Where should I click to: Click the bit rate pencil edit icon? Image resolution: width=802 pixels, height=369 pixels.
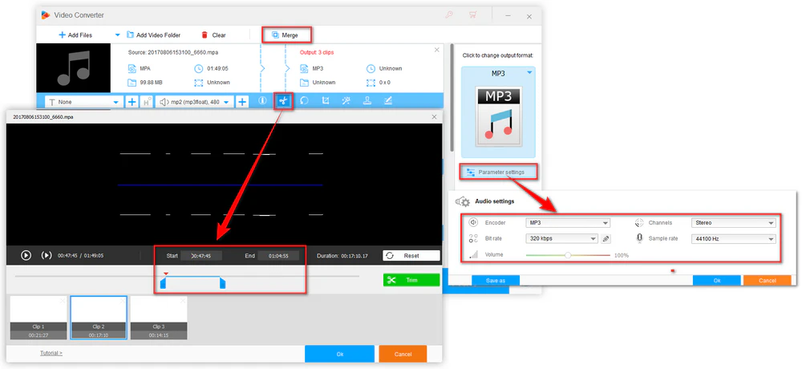606,238
